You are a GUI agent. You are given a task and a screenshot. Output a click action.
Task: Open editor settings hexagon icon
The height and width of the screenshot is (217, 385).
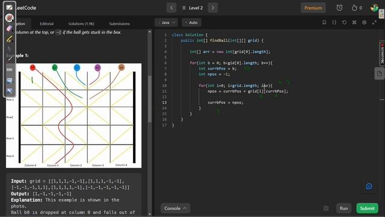tap(364, 22)
